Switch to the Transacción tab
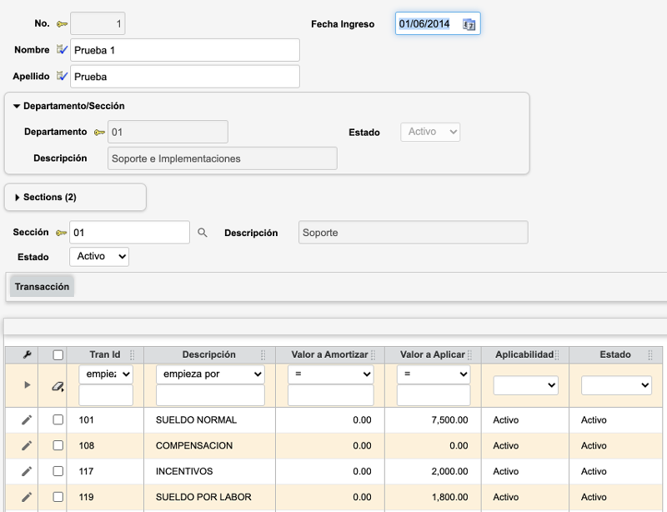Viewport: 667px width, 512px height. click(41, 285)
